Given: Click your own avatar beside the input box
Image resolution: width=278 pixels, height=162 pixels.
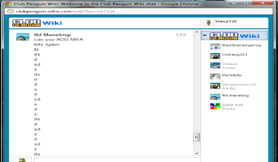Looking at the screenshot, I should [x=22, y=160].
